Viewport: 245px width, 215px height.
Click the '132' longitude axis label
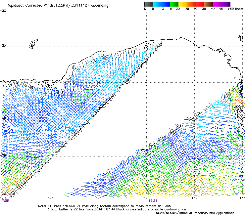coord(195,198)
